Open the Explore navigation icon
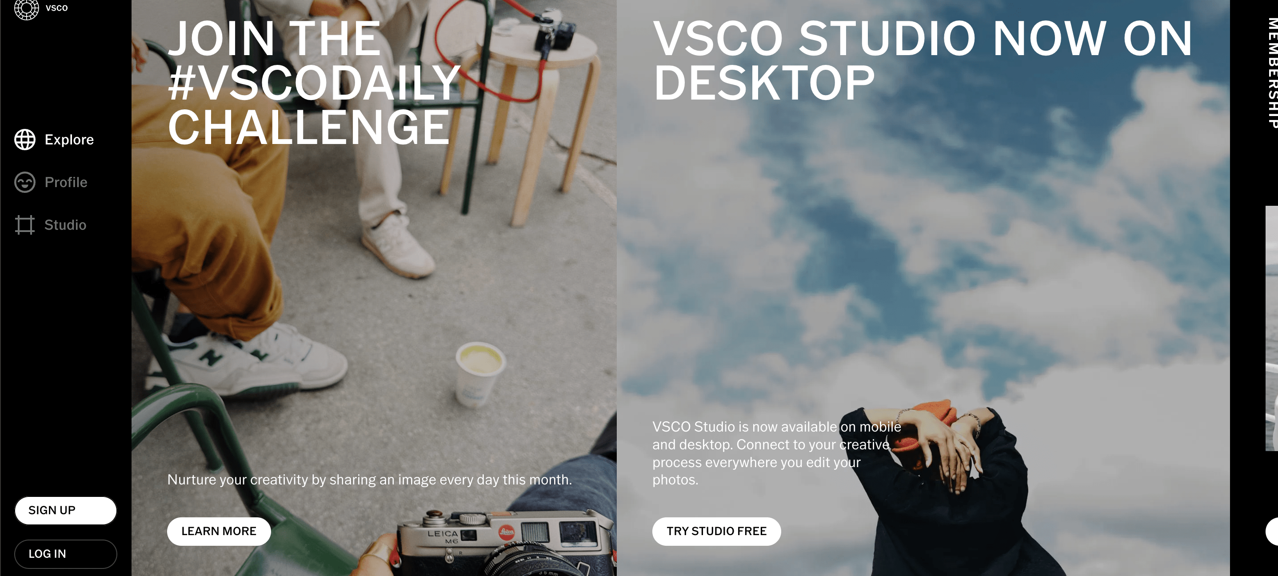Image resolution: width=1278 pixels, height=576 pixels. (24, 139)
